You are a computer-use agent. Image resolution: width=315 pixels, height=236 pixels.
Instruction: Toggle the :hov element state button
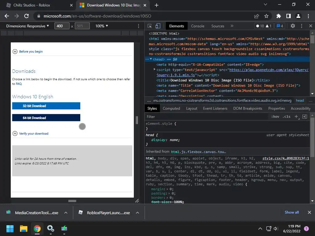(x=275, y=116)
